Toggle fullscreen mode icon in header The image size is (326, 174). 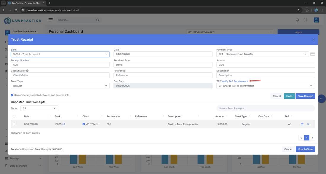tap(306, 20)
